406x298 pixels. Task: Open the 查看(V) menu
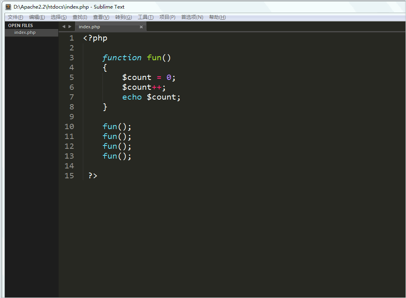click(x=101, y=17)
